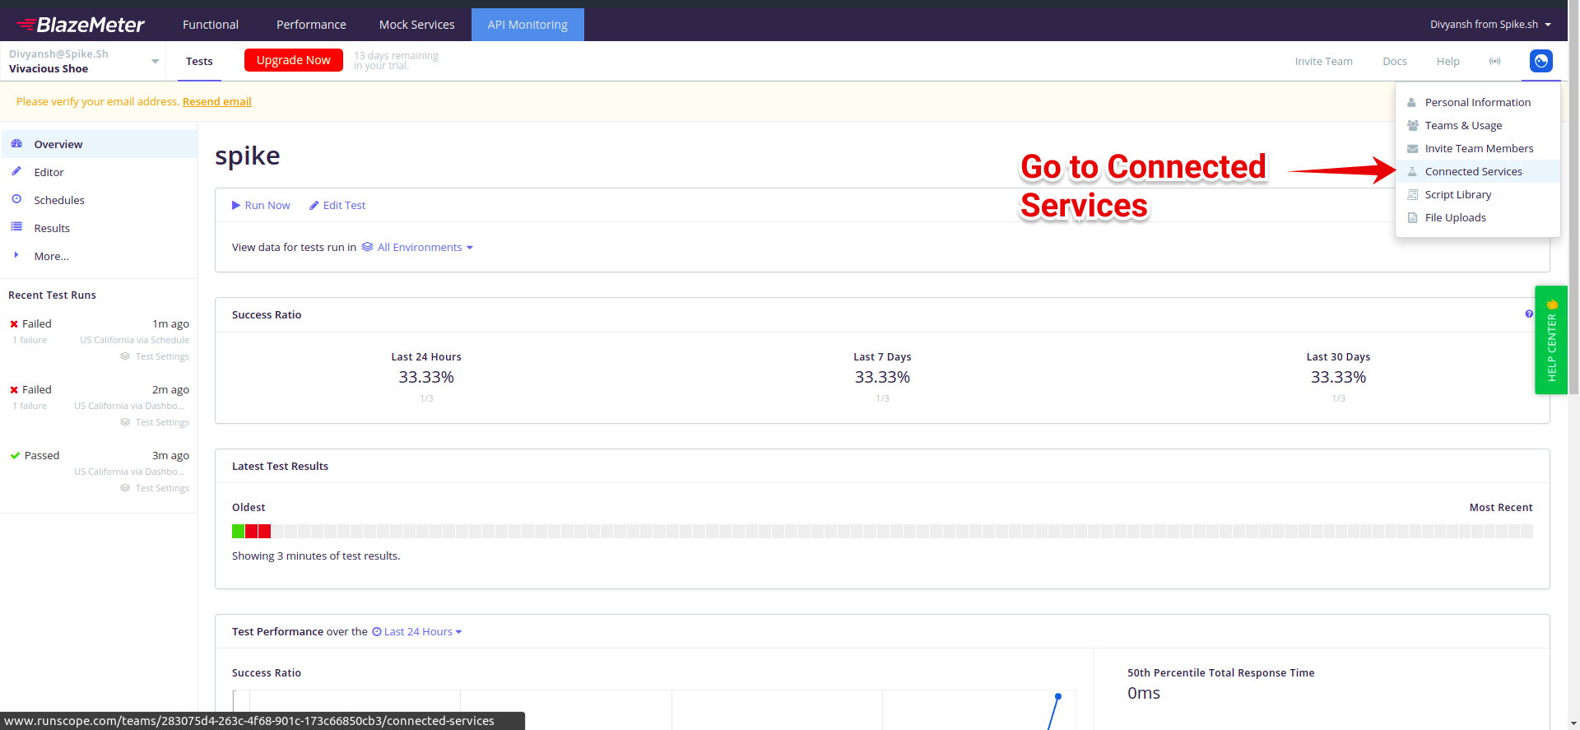The height and width of the screenshot is (730, 1580).
Task: Open the Help Center side tab
Action: [x=1551, y=340]
